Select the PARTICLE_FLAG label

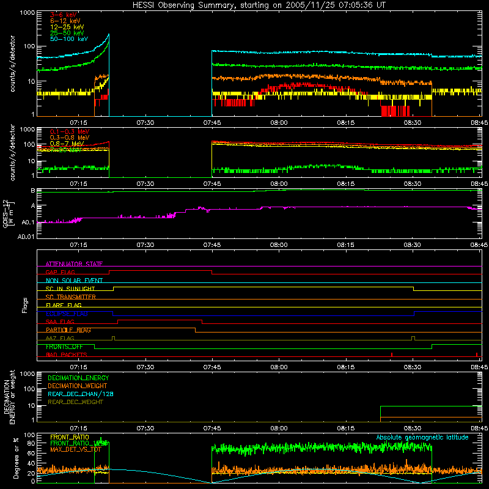68,330
